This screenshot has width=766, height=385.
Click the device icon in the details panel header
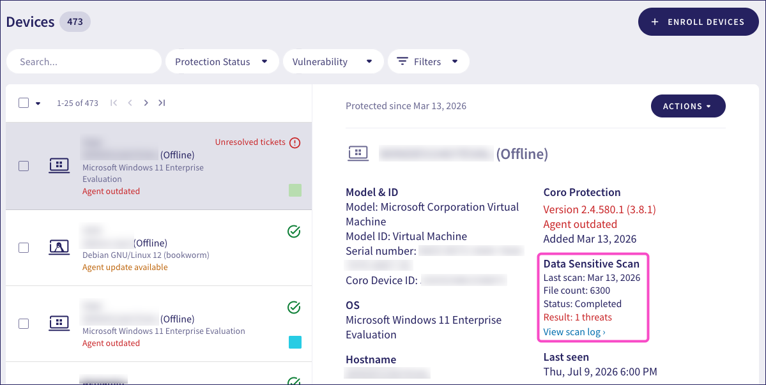click(x=358, y=154)
